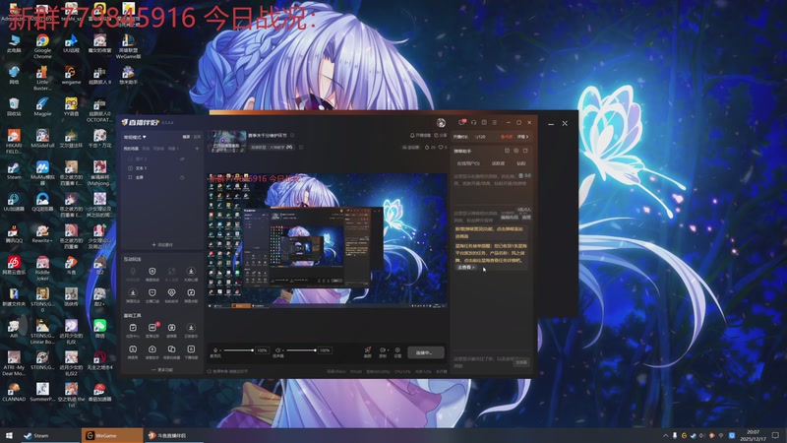Open the hamburger menu in title bar
Screen dimensions: 787x443
[x=495, y=122]
